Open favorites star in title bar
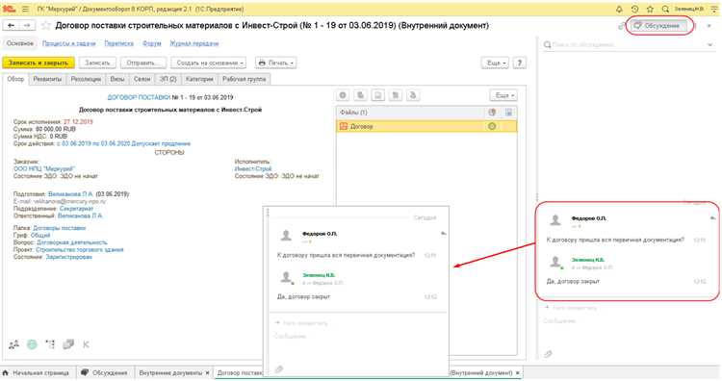The image size is (722, 381). pyautogui.click(x=650, y=9)
